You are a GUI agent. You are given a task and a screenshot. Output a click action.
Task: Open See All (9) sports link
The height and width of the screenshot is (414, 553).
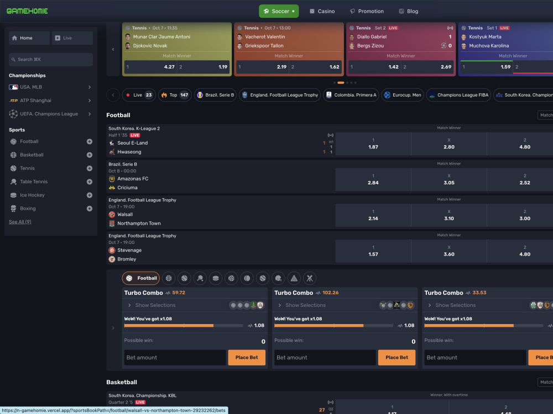[20, 222]
